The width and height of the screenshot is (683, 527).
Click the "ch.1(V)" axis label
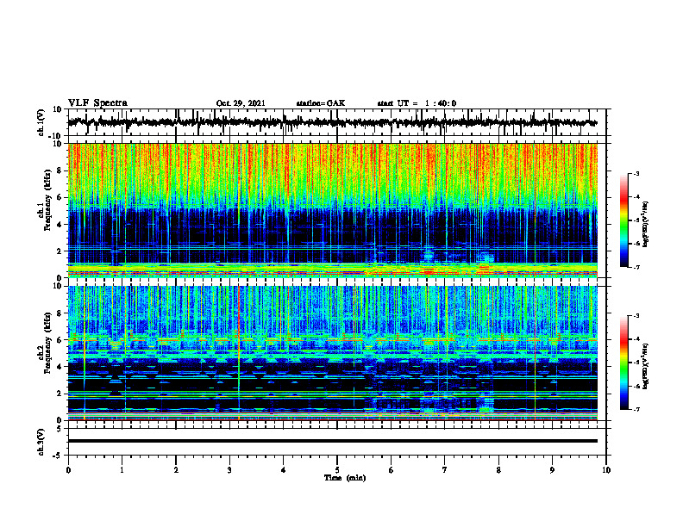41,122
